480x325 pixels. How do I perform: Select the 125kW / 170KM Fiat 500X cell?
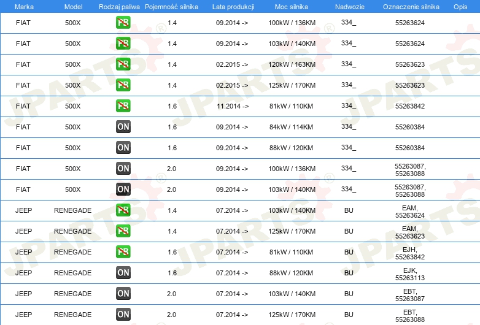pyautogui.click(x=292, y=85)
